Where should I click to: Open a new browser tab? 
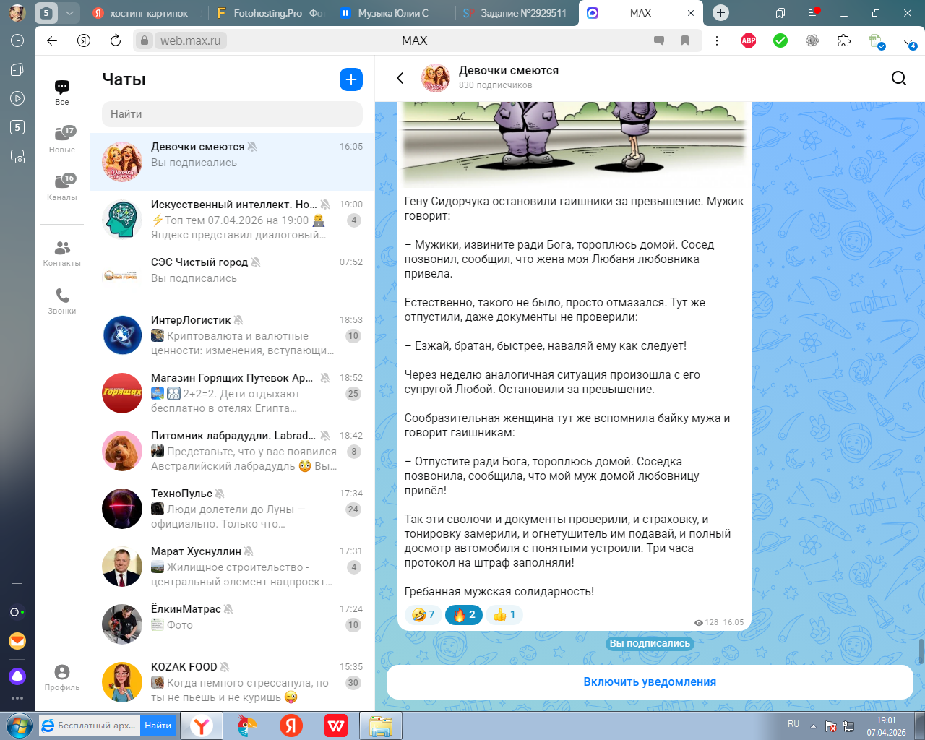(720, 13)
